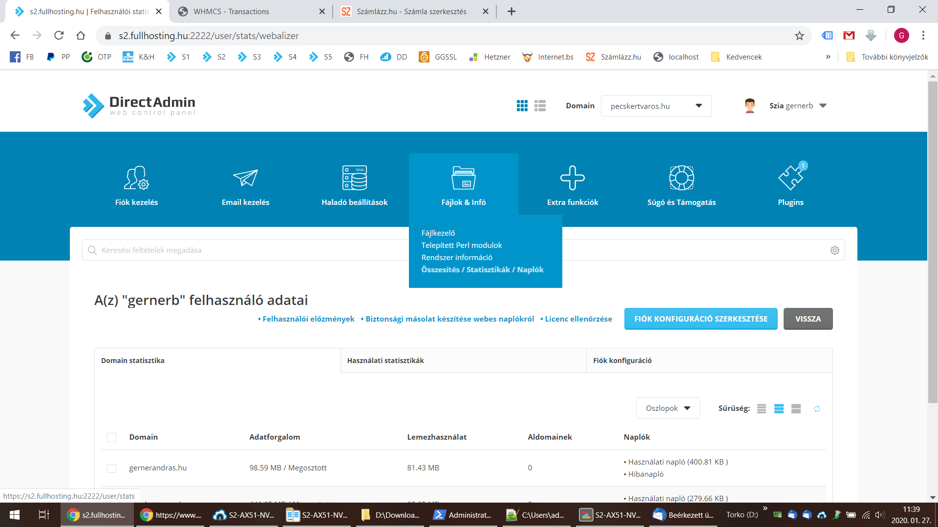938x527 pixels.
Task: Switch to icon grid layout view
Action: pyautogui.click(x=522, y=106)
